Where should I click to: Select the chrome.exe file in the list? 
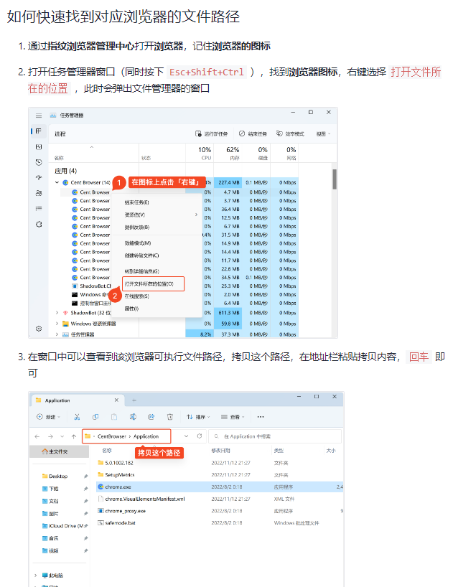point(118,487)
